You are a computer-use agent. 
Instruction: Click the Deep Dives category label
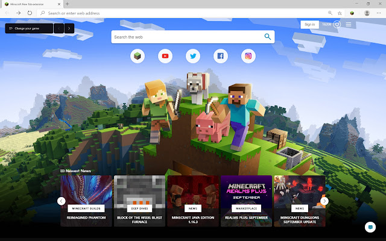(139, 208)
